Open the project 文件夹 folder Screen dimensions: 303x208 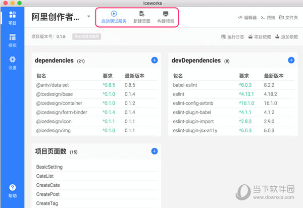tap(288, 18)
